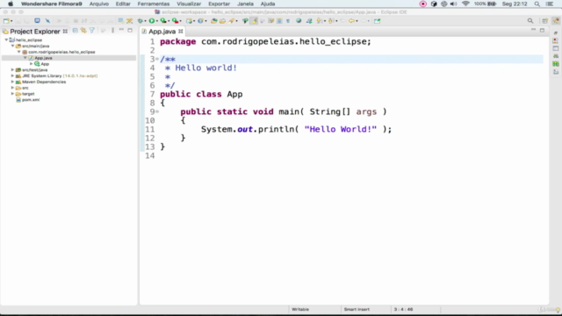
Task: Select the App class tree item
Action: point(41,64)
